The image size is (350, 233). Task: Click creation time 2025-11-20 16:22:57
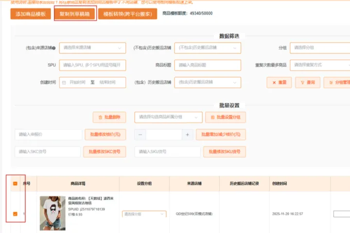pyautogui.click(x=287, y=214)
